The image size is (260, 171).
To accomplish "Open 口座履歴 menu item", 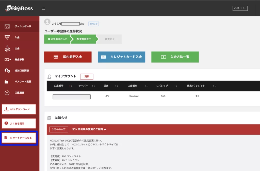I will click(19, 93).
